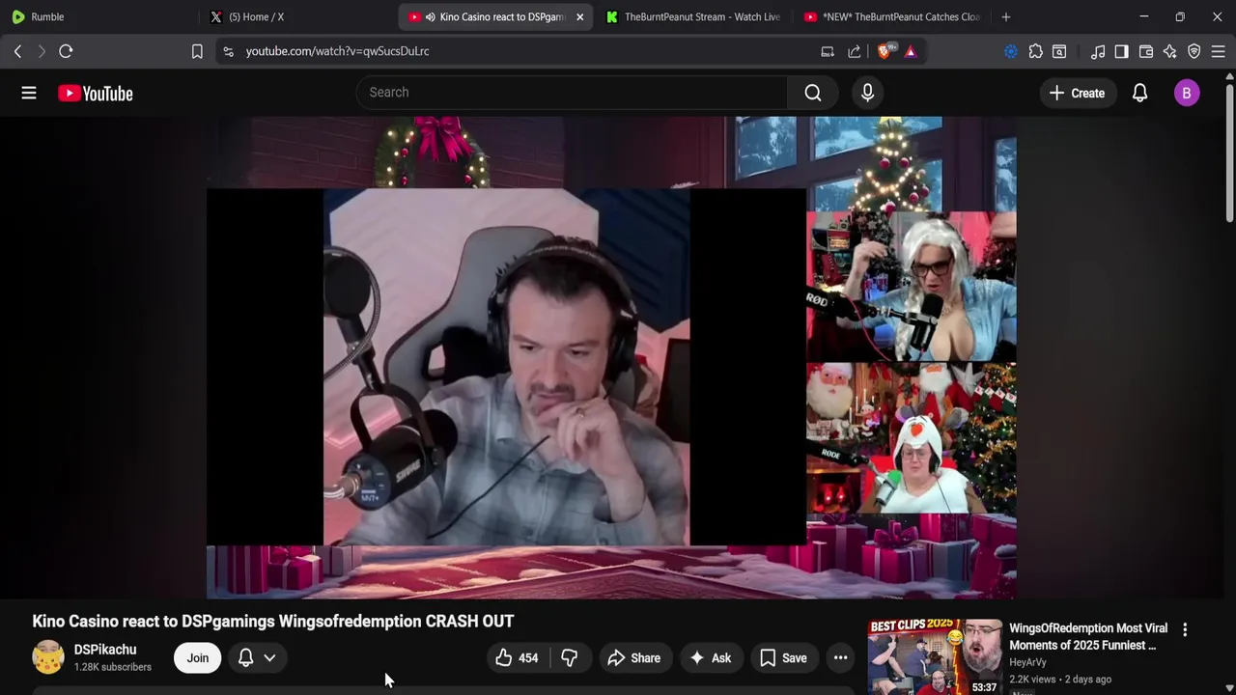Close the Kino Casino YouTube tab

579,16
